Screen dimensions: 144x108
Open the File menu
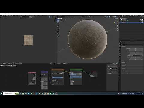point(2,16)
